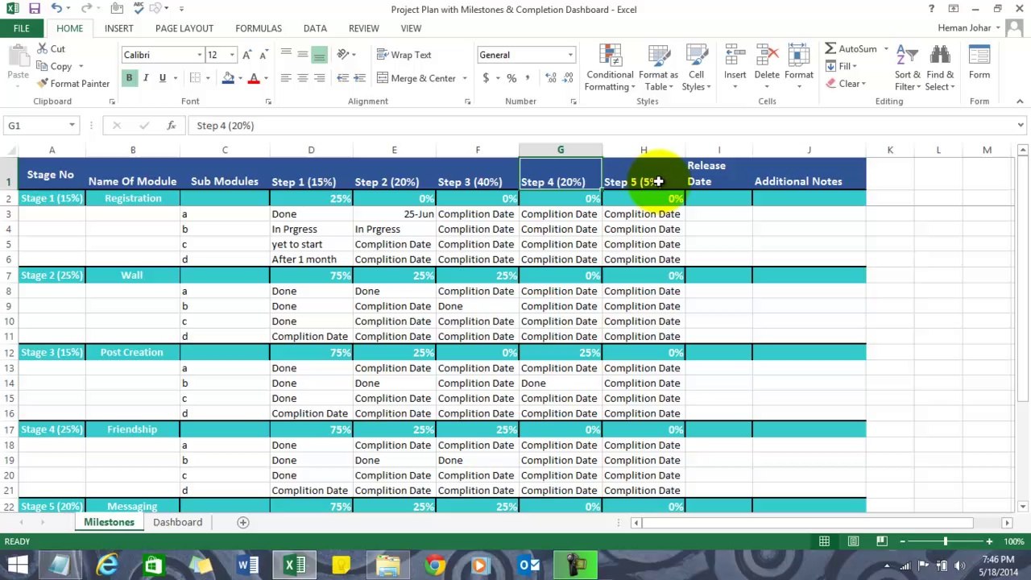Toggle Align Left
This screenshot has height=580, width=1031.
point(286,78)
